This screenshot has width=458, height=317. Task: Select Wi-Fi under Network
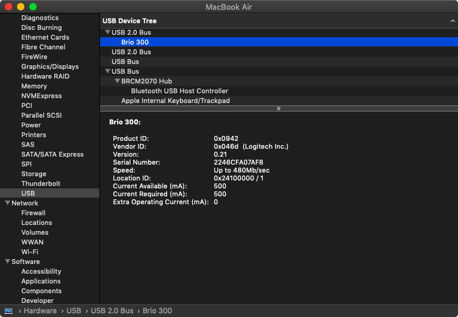(29, 252)
